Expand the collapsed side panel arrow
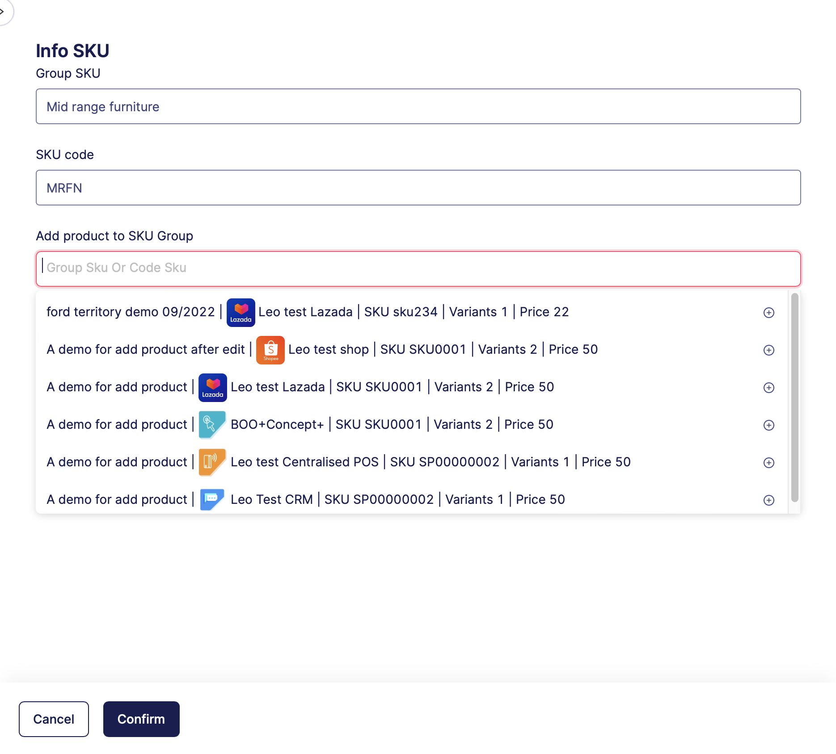The width and height of the screenshot is (836, 754). point(4,12)
